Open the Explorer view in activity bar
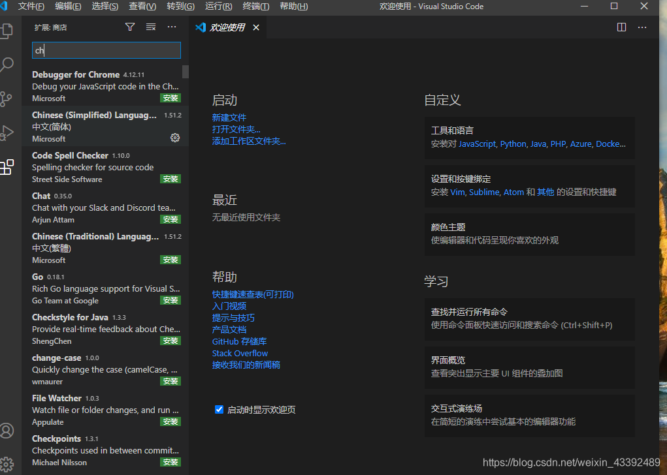Viewport: 667px width, 475px height. (7, 31)
